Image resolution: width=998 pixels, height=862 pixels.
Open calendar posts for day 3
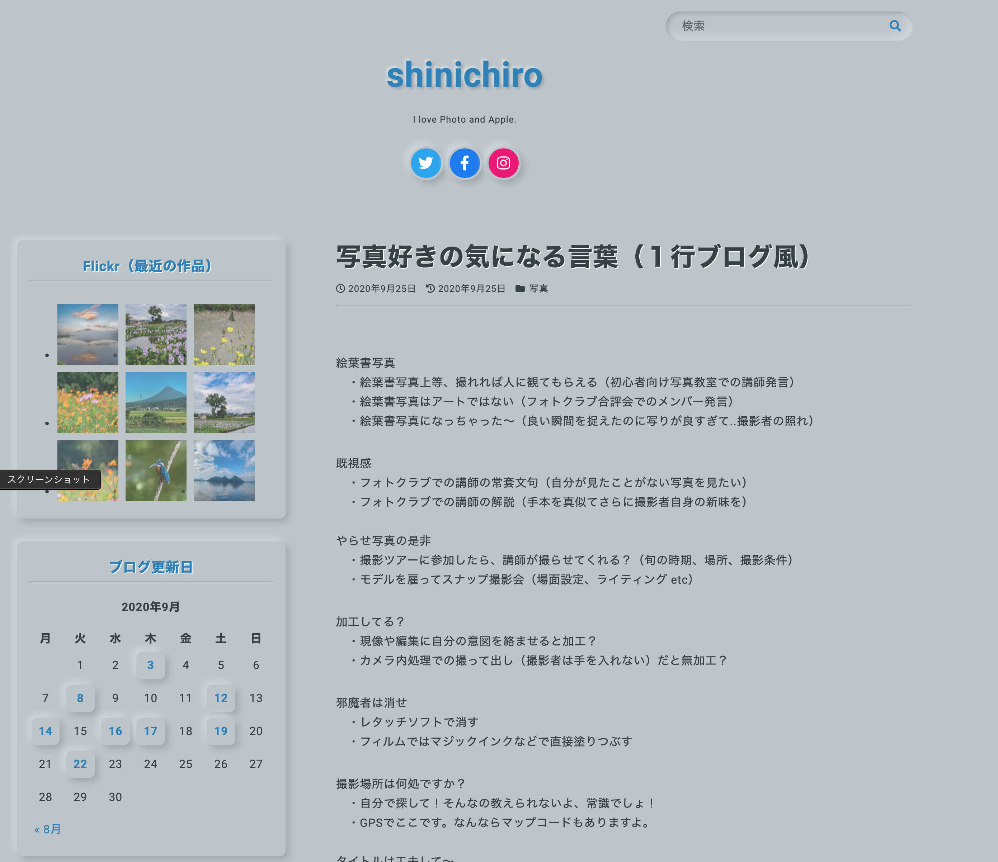[x=150, y=665]
